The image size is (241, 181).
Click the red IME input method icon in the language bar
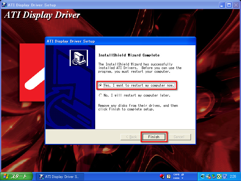[x=162, y=176]
